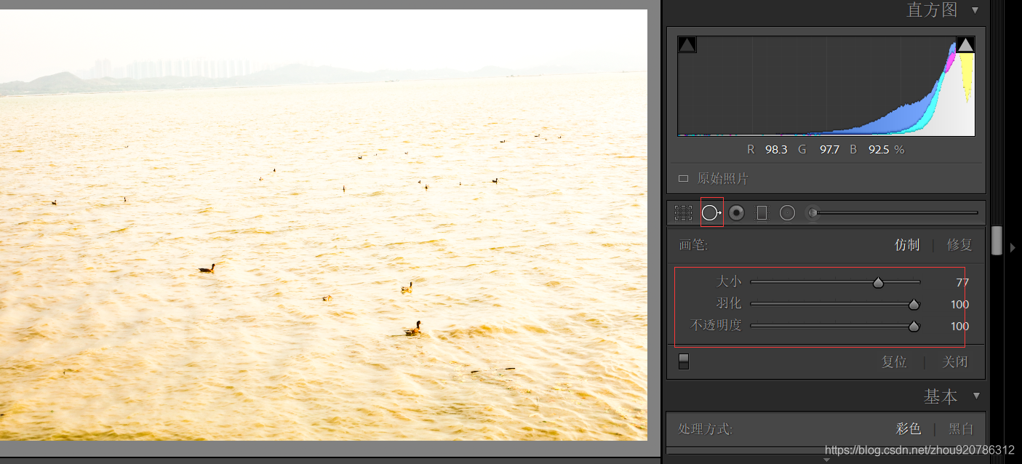Click the 关闭 close button

click(955, 361)
